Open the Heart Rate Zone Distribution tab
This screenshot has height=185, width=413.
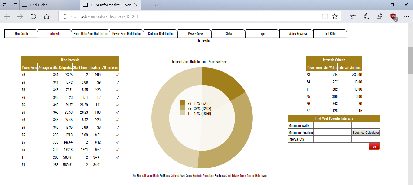(91, 34)
